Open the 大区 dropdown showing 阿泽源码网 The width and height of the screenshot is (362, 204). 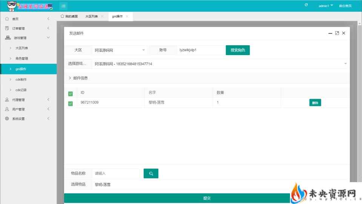point(120,50)
